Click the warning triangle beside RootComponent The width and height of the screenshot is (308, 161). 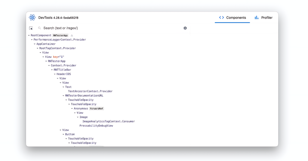coord(72,35)
